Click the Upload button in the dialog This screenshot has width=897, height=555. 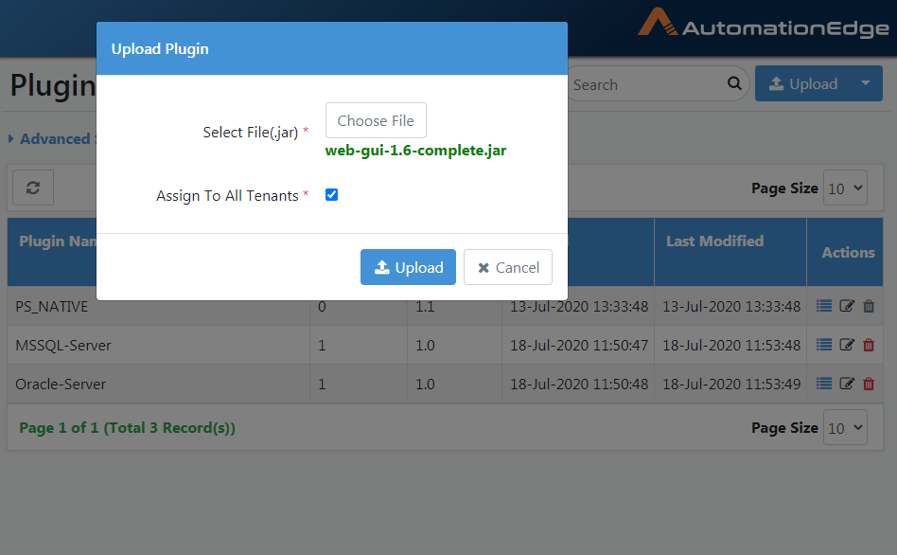408,267
